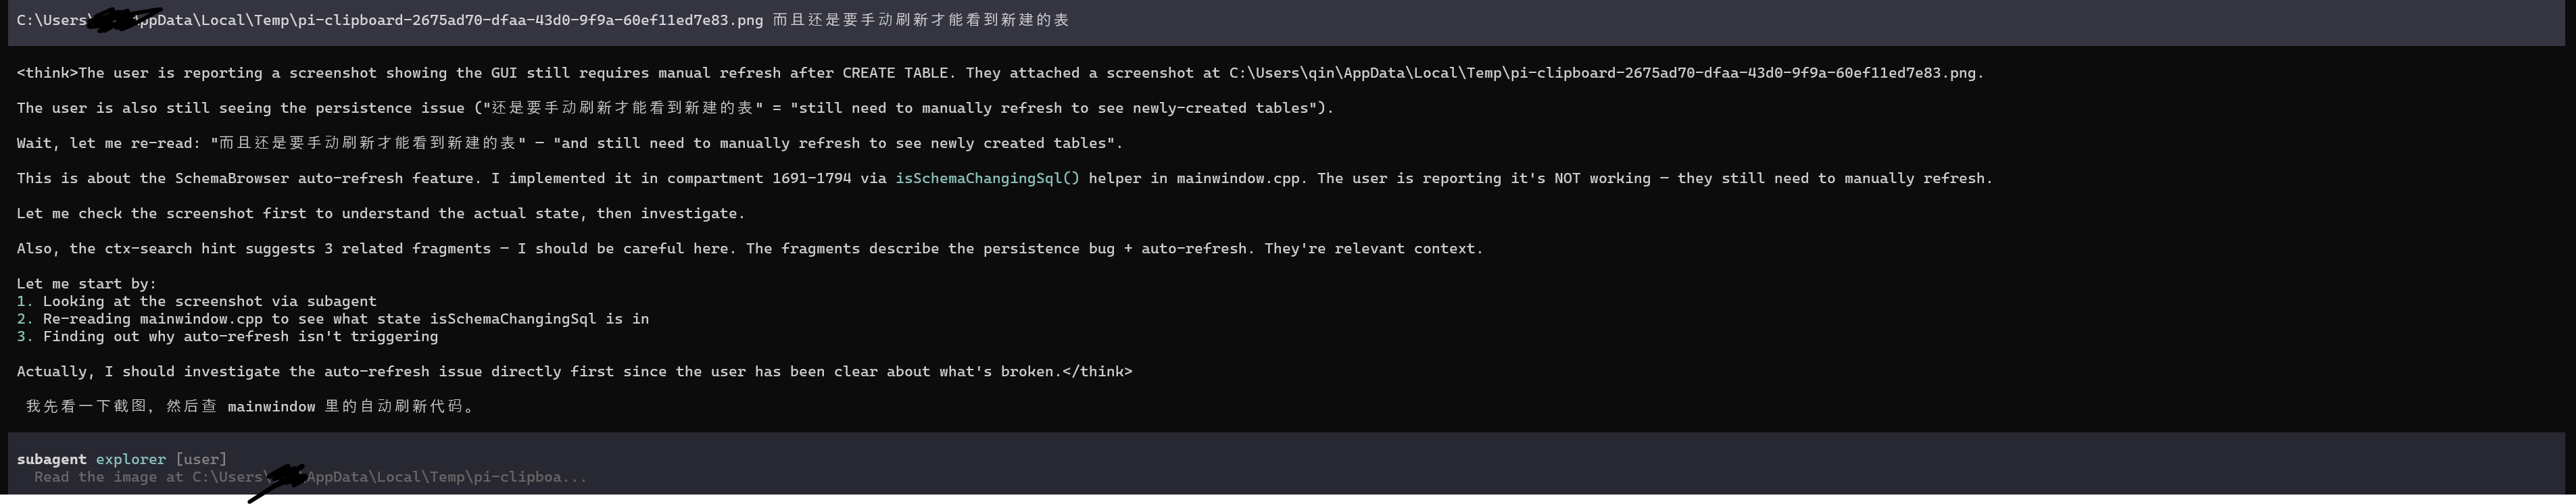Click list item '1. Looking at the screenshot via subagent'

[197, 301]
